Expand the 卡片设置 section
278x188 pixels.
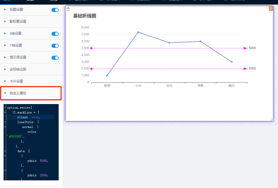5,81
